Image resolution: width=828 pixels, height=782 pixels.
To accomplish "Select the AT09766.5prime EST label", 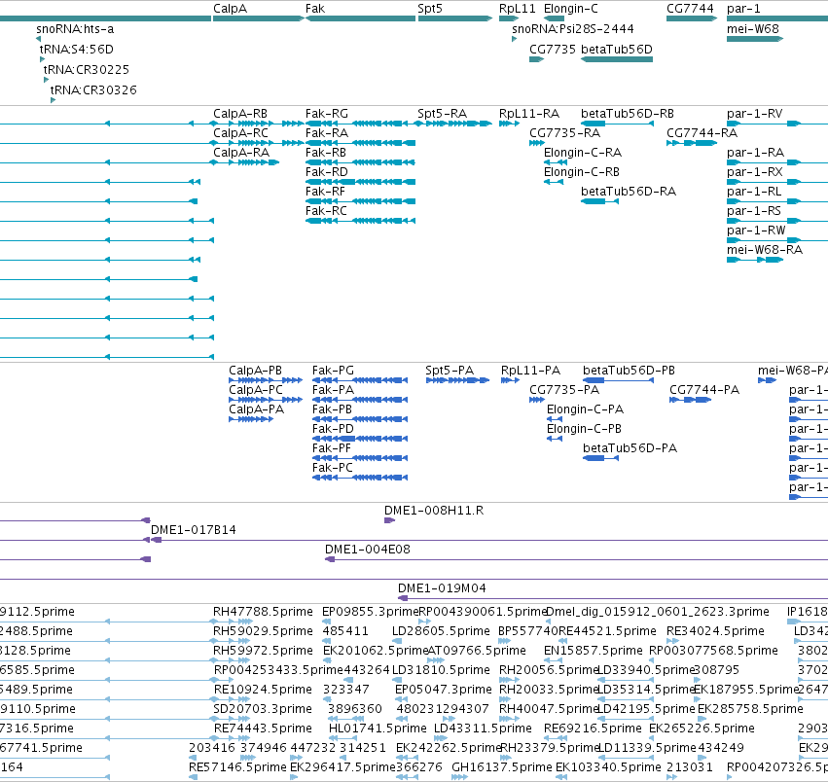I will tap(477, 651).
